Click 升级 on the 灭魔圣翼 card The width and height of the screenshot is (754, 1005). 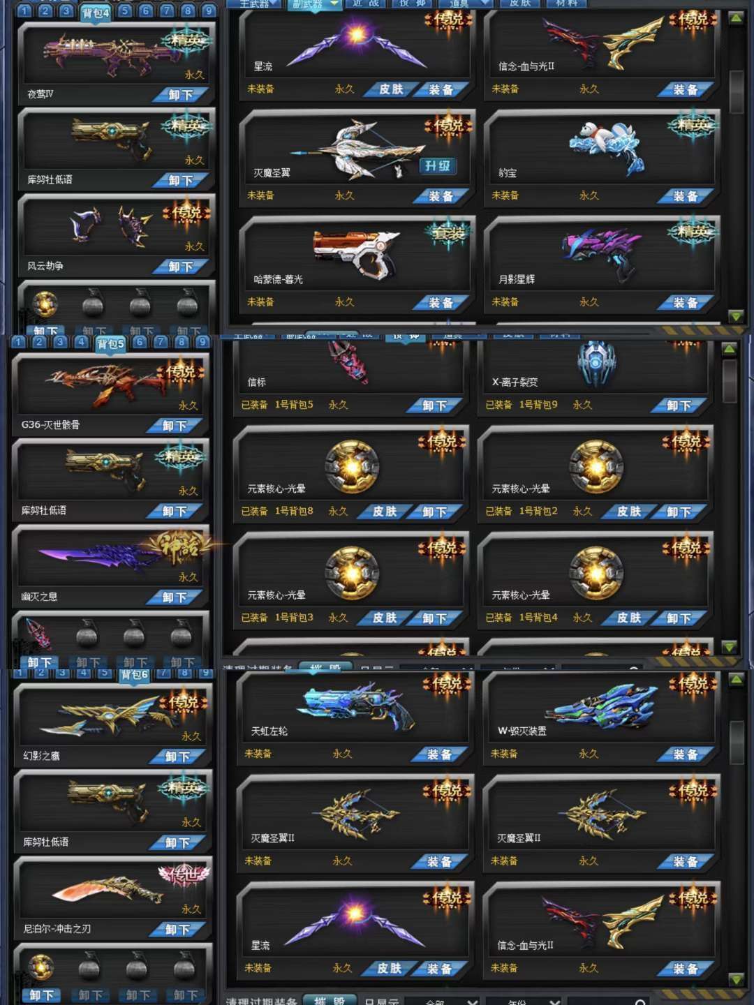438,165
